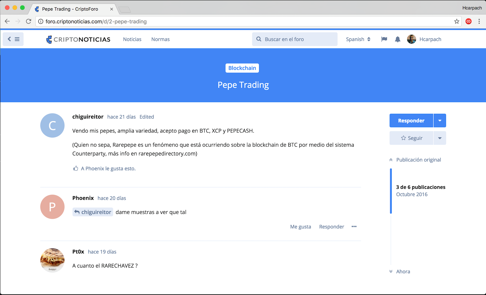The width and height of the screenshot is (486, 295).
Task: Open the notifications bell
Action: tap(398, 39)
